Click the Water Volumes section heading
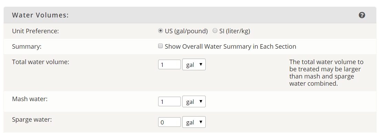This screenshot has height=133, width=379. 40,15
